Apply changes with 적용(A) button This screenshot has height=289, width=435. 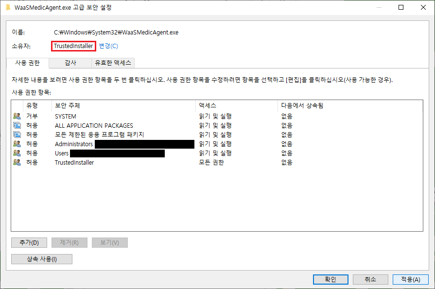tap(411, 280)
